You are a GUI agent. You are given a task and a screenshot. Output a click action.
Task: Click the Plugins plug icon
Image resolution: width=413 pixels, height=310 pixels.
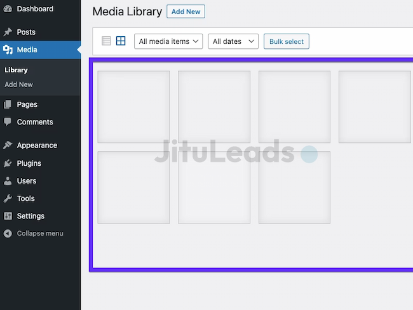[8, 163]
